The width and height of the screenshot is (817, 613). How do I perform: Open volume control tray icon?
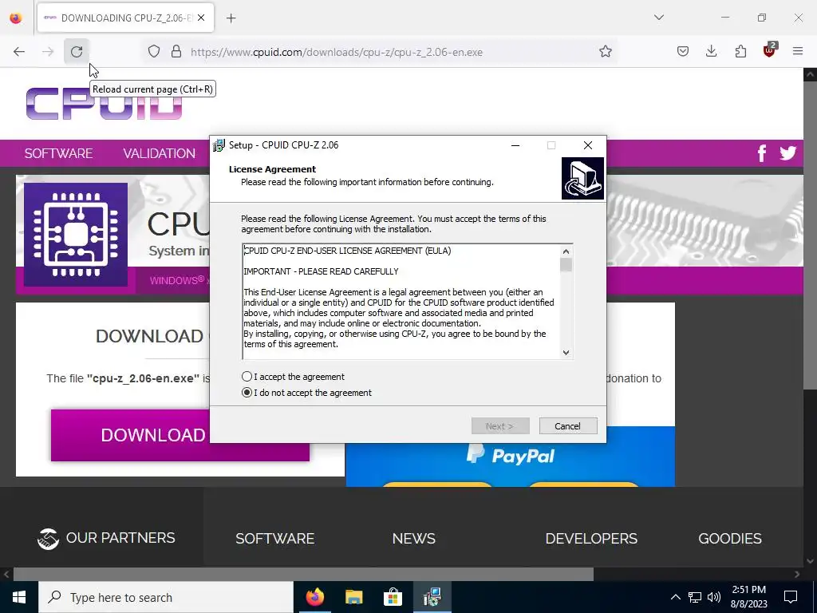[x=714, y=597]
